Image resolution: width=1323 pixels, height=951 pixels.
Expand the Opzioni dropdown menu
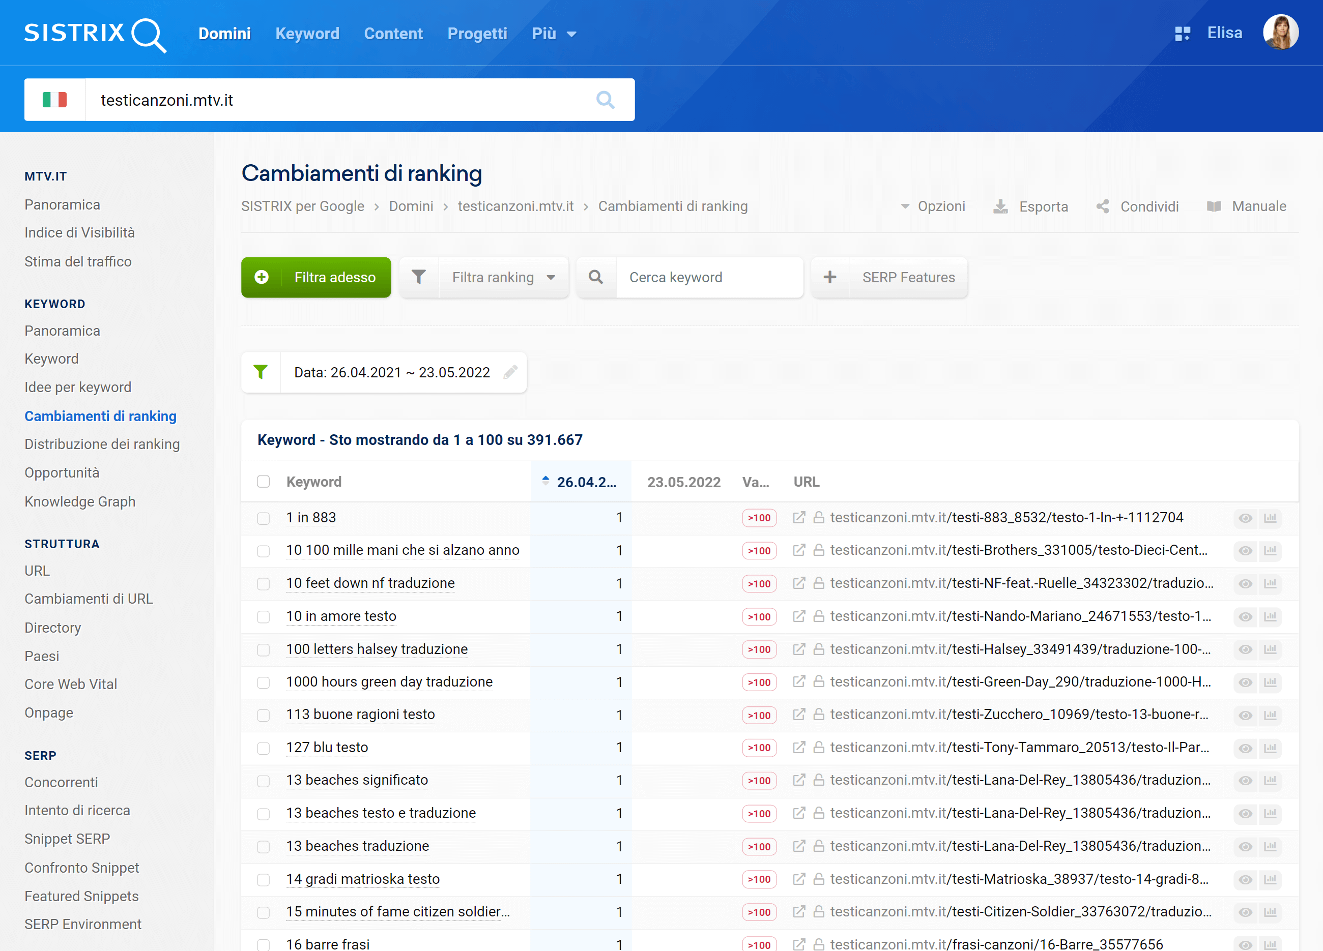click(x=932, y=205)
